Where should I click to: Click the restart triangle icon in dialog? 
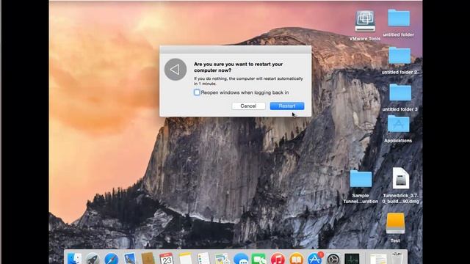pos(176,70)
